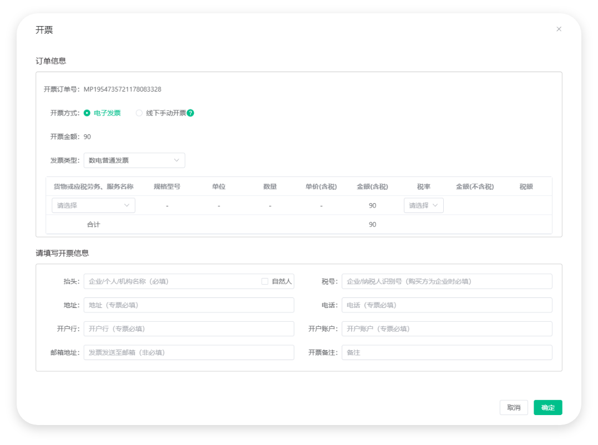Open the 税率 请选择 dropdown
This screenshot has width=598, height=445.
tap(423, 205)
